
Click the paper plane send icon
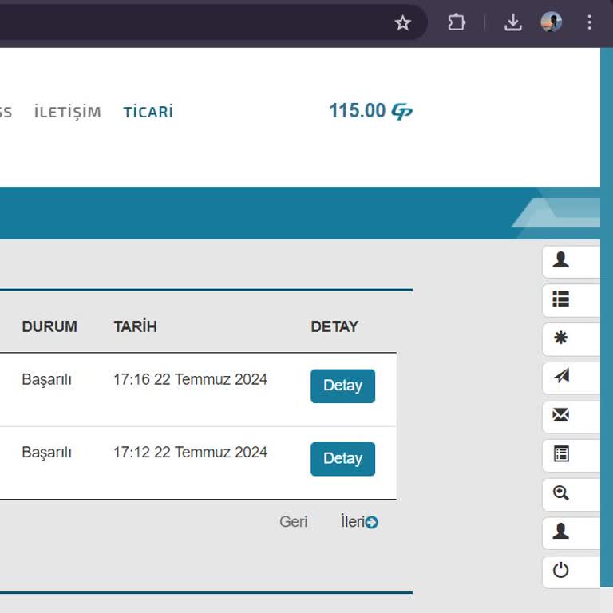click(x=561, y=376)
